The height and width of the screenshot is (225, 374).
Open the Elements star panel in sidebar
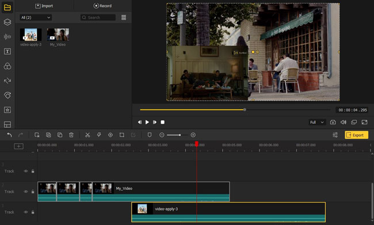[x=7, y=110]
